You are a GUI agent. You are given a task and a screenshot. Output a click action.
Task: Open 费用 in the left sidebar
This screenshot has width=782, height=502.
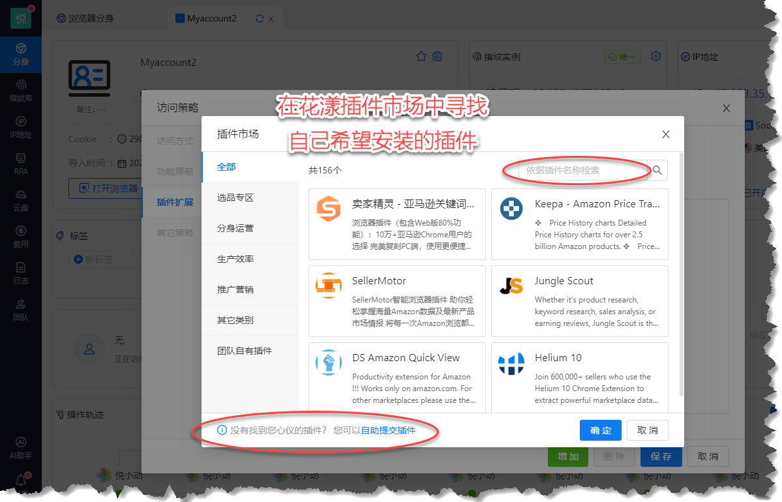[20, 237]
